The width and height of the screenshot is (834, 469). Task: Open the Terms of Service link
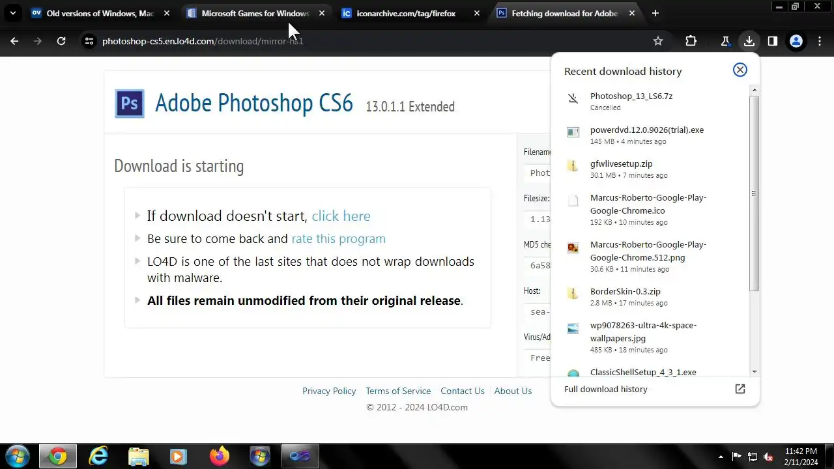pyautogui.click(x=398, y=391)
